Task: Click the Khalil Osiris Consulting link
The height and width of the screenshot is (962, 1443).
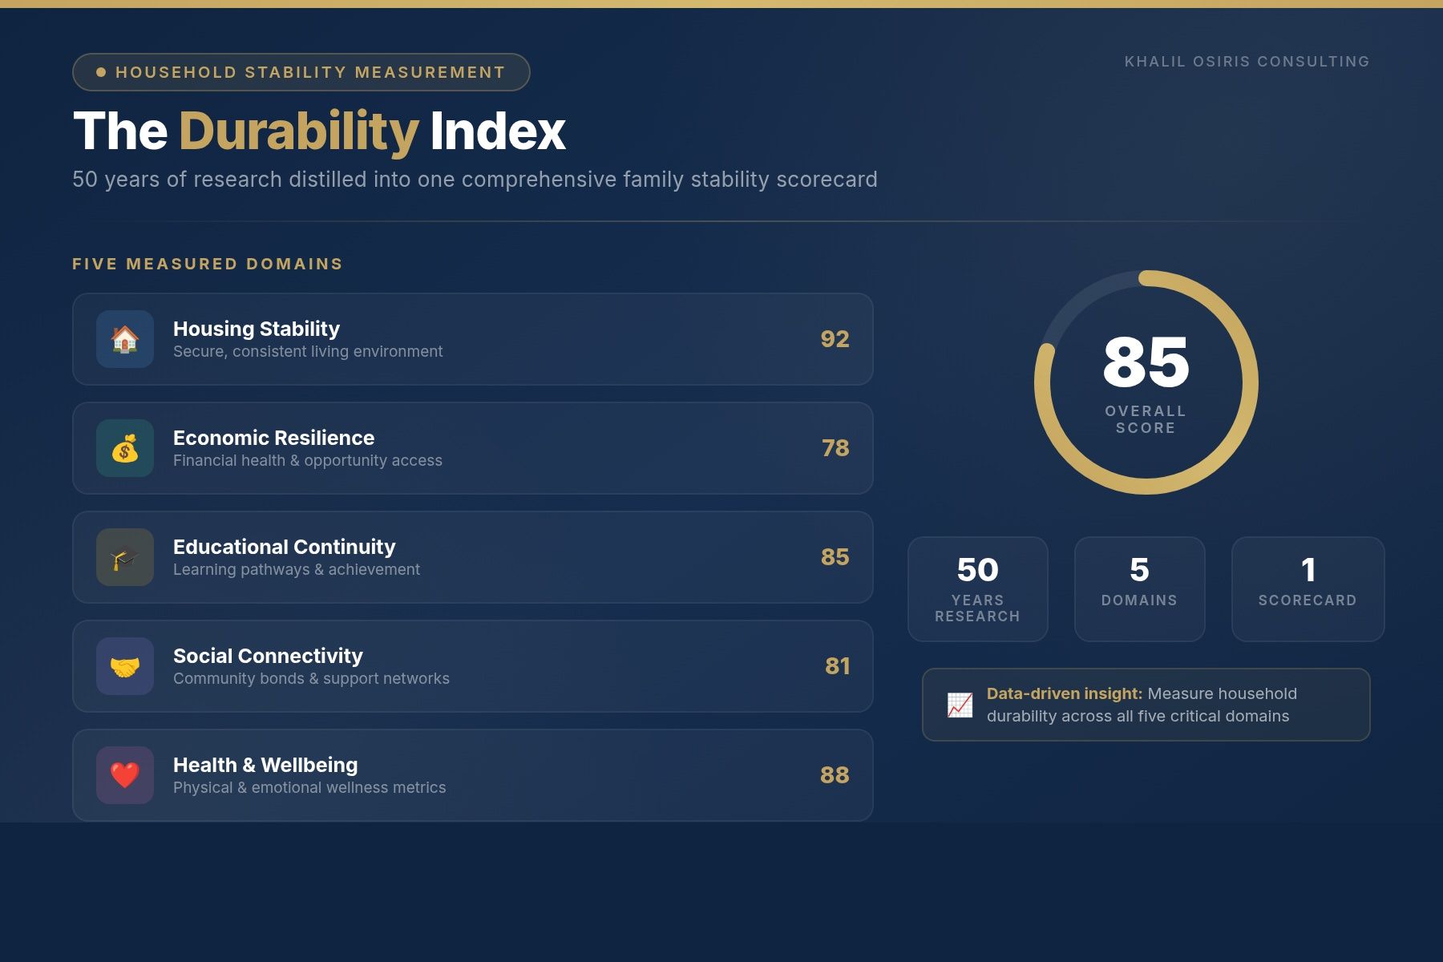Action: coord(1246,61)
